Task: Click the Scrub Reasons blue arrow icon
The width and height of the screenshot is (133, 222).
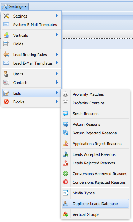Action: tap(66, 114)
